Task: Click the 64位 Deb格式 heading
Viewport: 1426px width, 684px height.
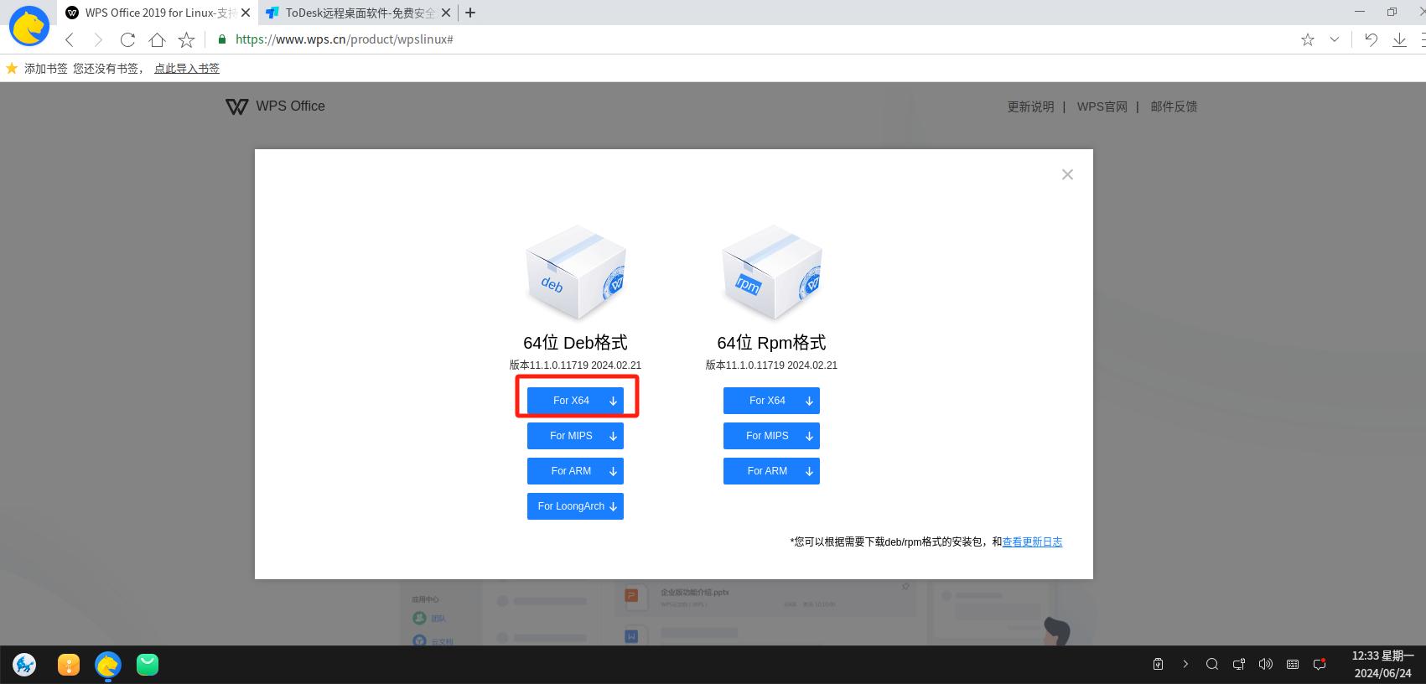Action: tap(575, 343)
